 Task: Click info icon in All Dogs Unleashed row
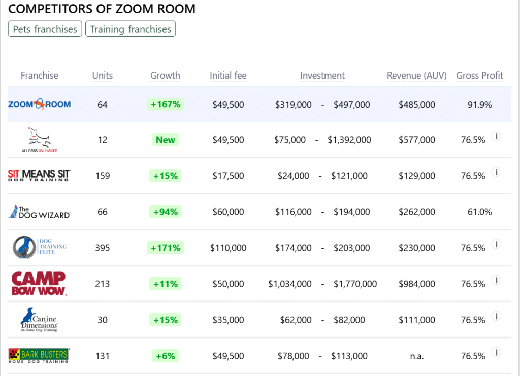(496, 136)
